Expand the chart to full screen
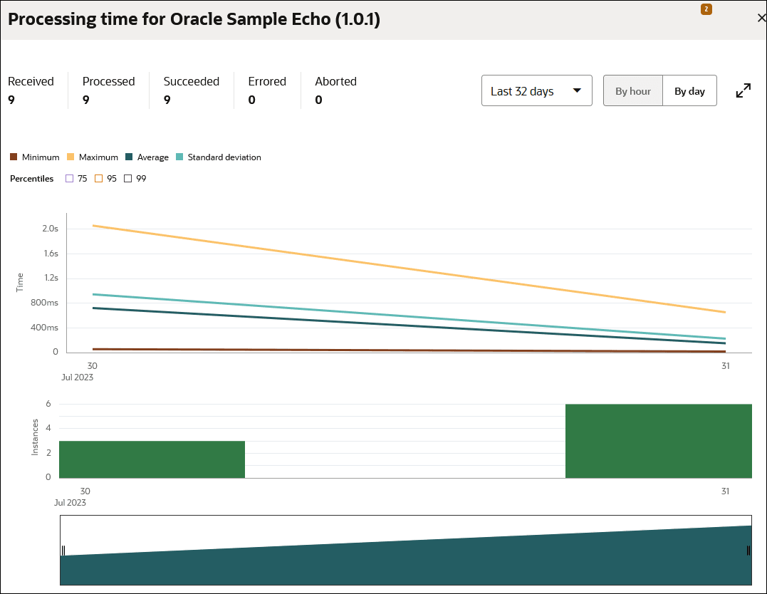The width and height of the screenshot is (767, 594). (x=743, y=90)
